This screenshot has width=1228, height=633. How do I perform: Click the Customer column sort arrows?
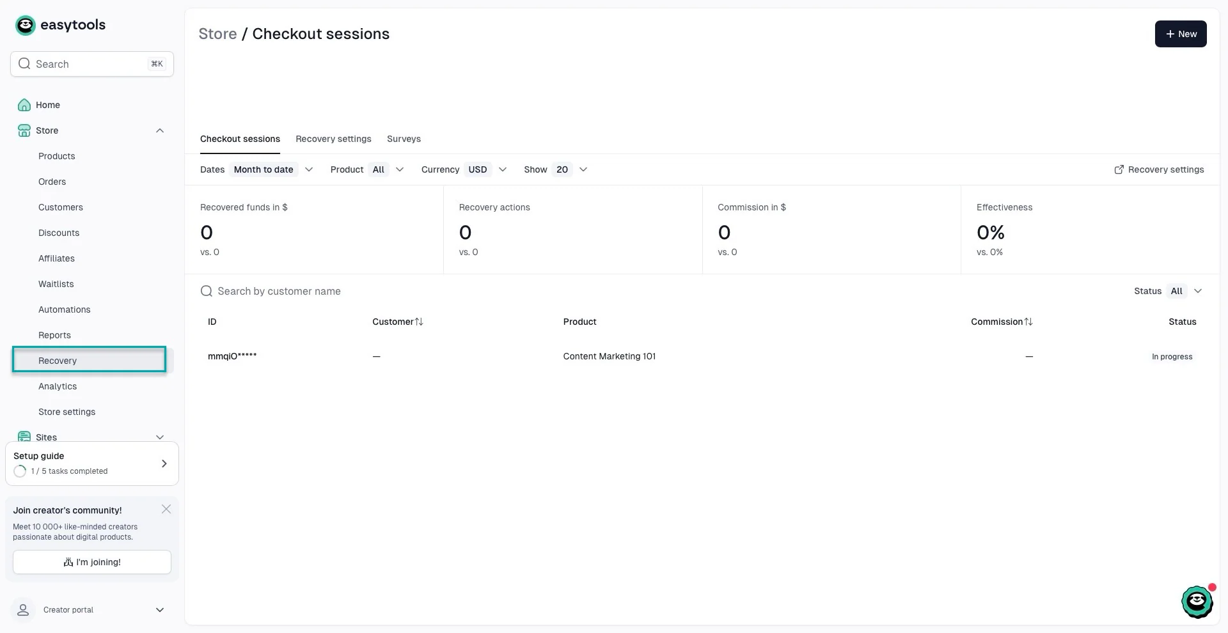[419, 322]
